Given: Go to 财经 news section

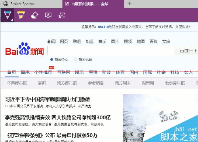Looking at the screenshot, I should [x=107, y=72].
